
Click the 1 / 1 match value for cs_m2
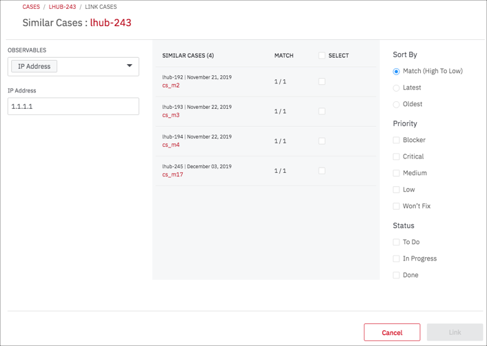[x=280, y=81]
